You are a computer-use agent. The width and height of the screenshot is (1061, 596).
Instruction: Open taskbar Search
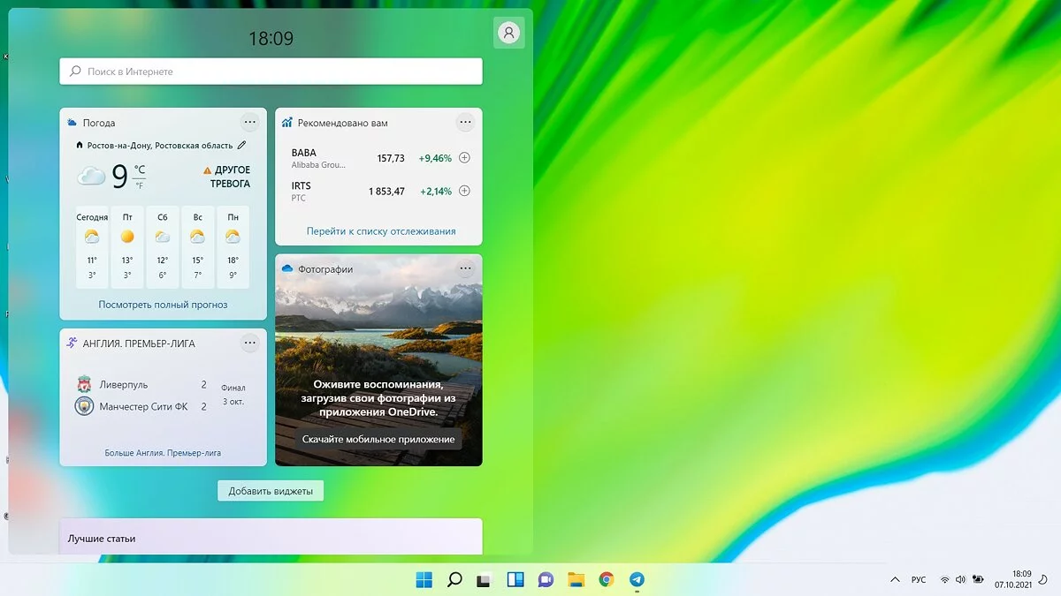pyautogui.click(x=454, y=579)
